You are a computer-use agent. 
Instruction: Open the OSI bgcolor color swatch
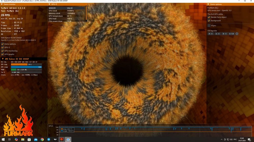point(237,34)
